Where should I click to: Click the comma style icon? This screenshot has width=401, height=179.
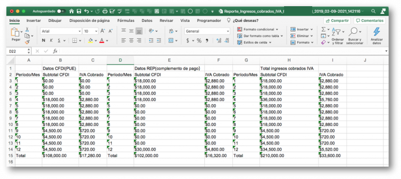pos(207,41)
